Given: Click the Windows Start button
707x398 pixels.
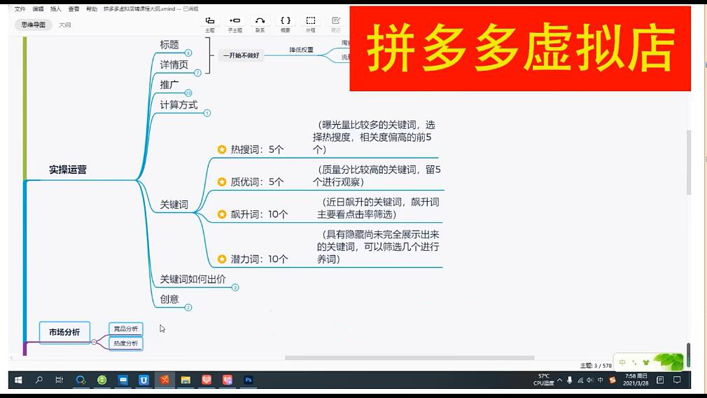Looking at the screenshot, I should point(18,380).
